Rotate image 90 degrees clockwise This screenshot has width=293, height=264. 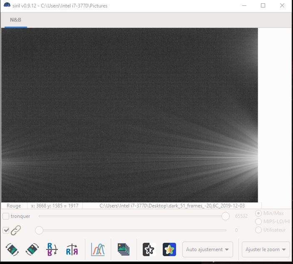pos(32,249)
